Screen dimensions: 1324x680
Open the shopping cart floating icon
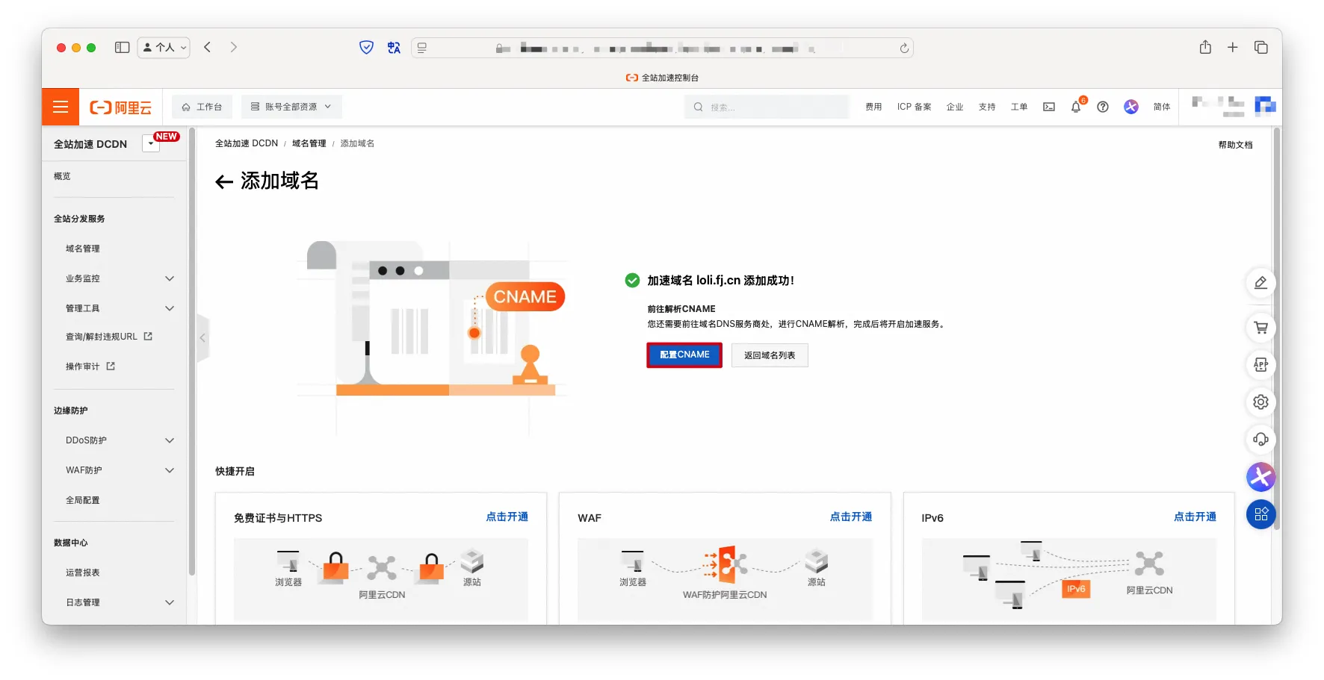(x=1260, y=328)
